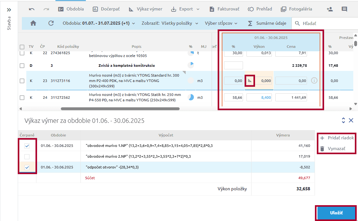The width and height of the screenshot is (358, 221).
Task: Open measurement sheet icon in Výkon cell
Action: tap(250, 81)
